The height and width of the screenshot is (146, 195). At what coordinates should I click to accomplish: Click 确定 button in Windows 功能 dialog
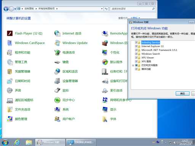click(182, 94)
